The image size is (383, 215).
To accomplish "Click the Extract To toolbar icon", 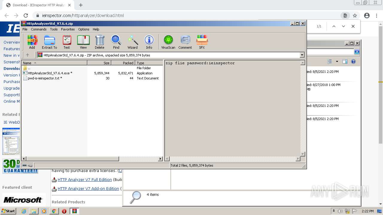I will [49, 42].
